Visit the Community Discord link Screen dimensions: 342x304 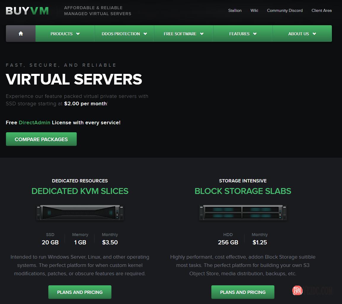point(285,10)
